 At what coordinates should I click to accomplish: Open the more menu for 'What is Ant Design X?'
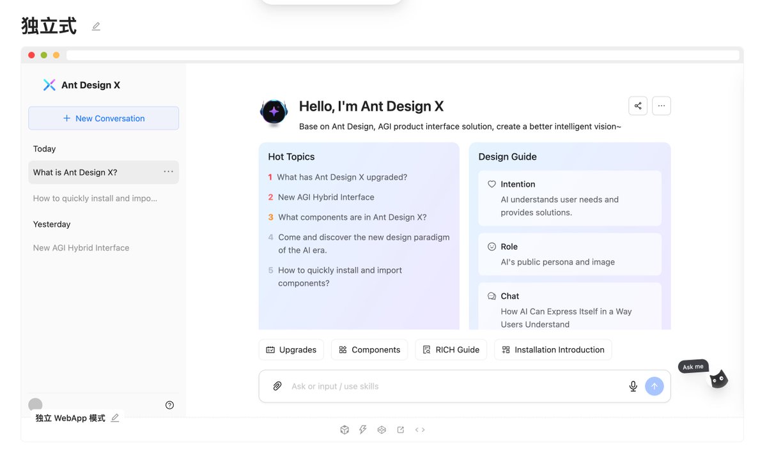(168, 172)
